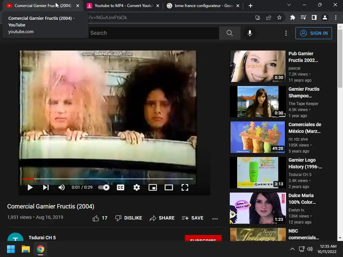Click Chrome icon on the taskbar
Screen dimensions: 343x257
(x=41, y=249)
